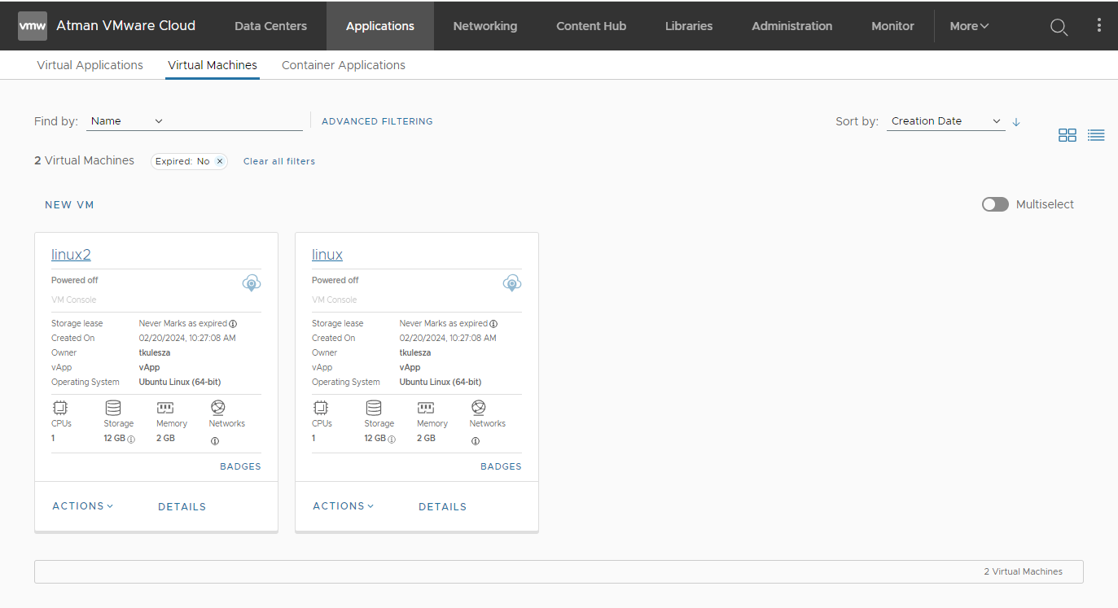Expand the Actions menu for linux2
The image size is (1118, 608).
tap(83, 506)
